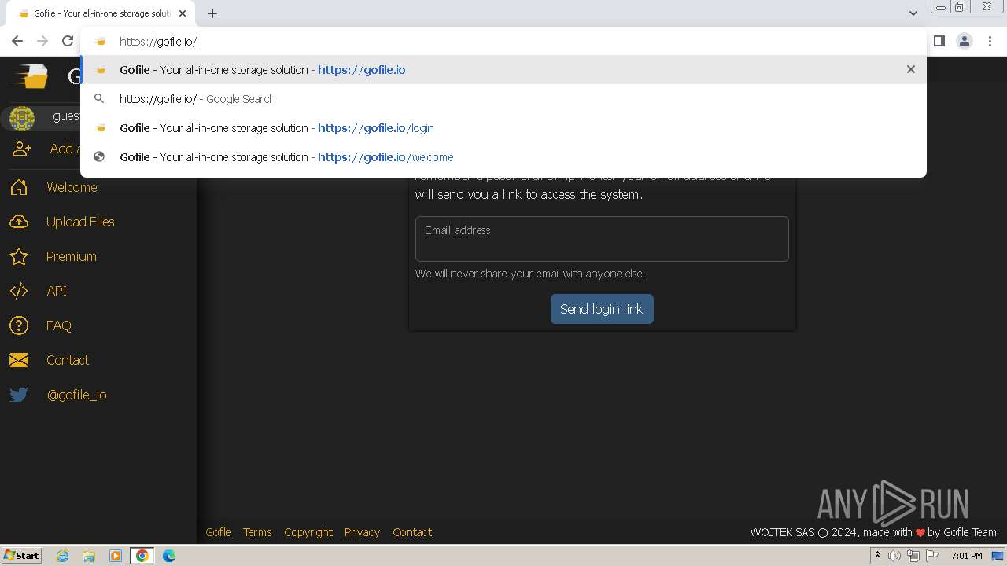This screenshot has height=566, width=1007.
Task: Open File Explorer from taskbar
Action: click(x=89, y=556)
